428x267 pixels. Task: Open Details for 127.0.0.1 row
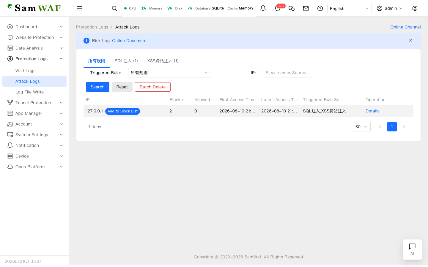click(x=372, y=111)
